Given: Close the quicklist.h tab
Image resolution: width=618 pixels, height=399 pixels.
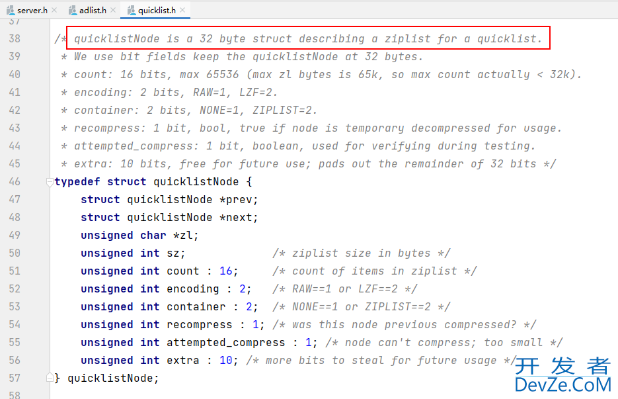Looking at the screenshot, I should coord(182,11).
